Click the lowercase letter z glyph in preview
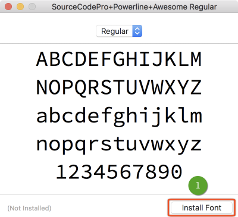Image resolution: width=238 pixels, height=217 pixels. pos(196,144)
